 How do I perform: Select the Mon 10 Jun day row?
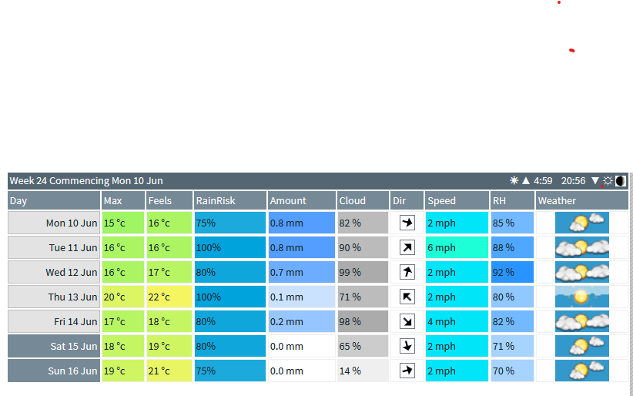coord(54,223)
